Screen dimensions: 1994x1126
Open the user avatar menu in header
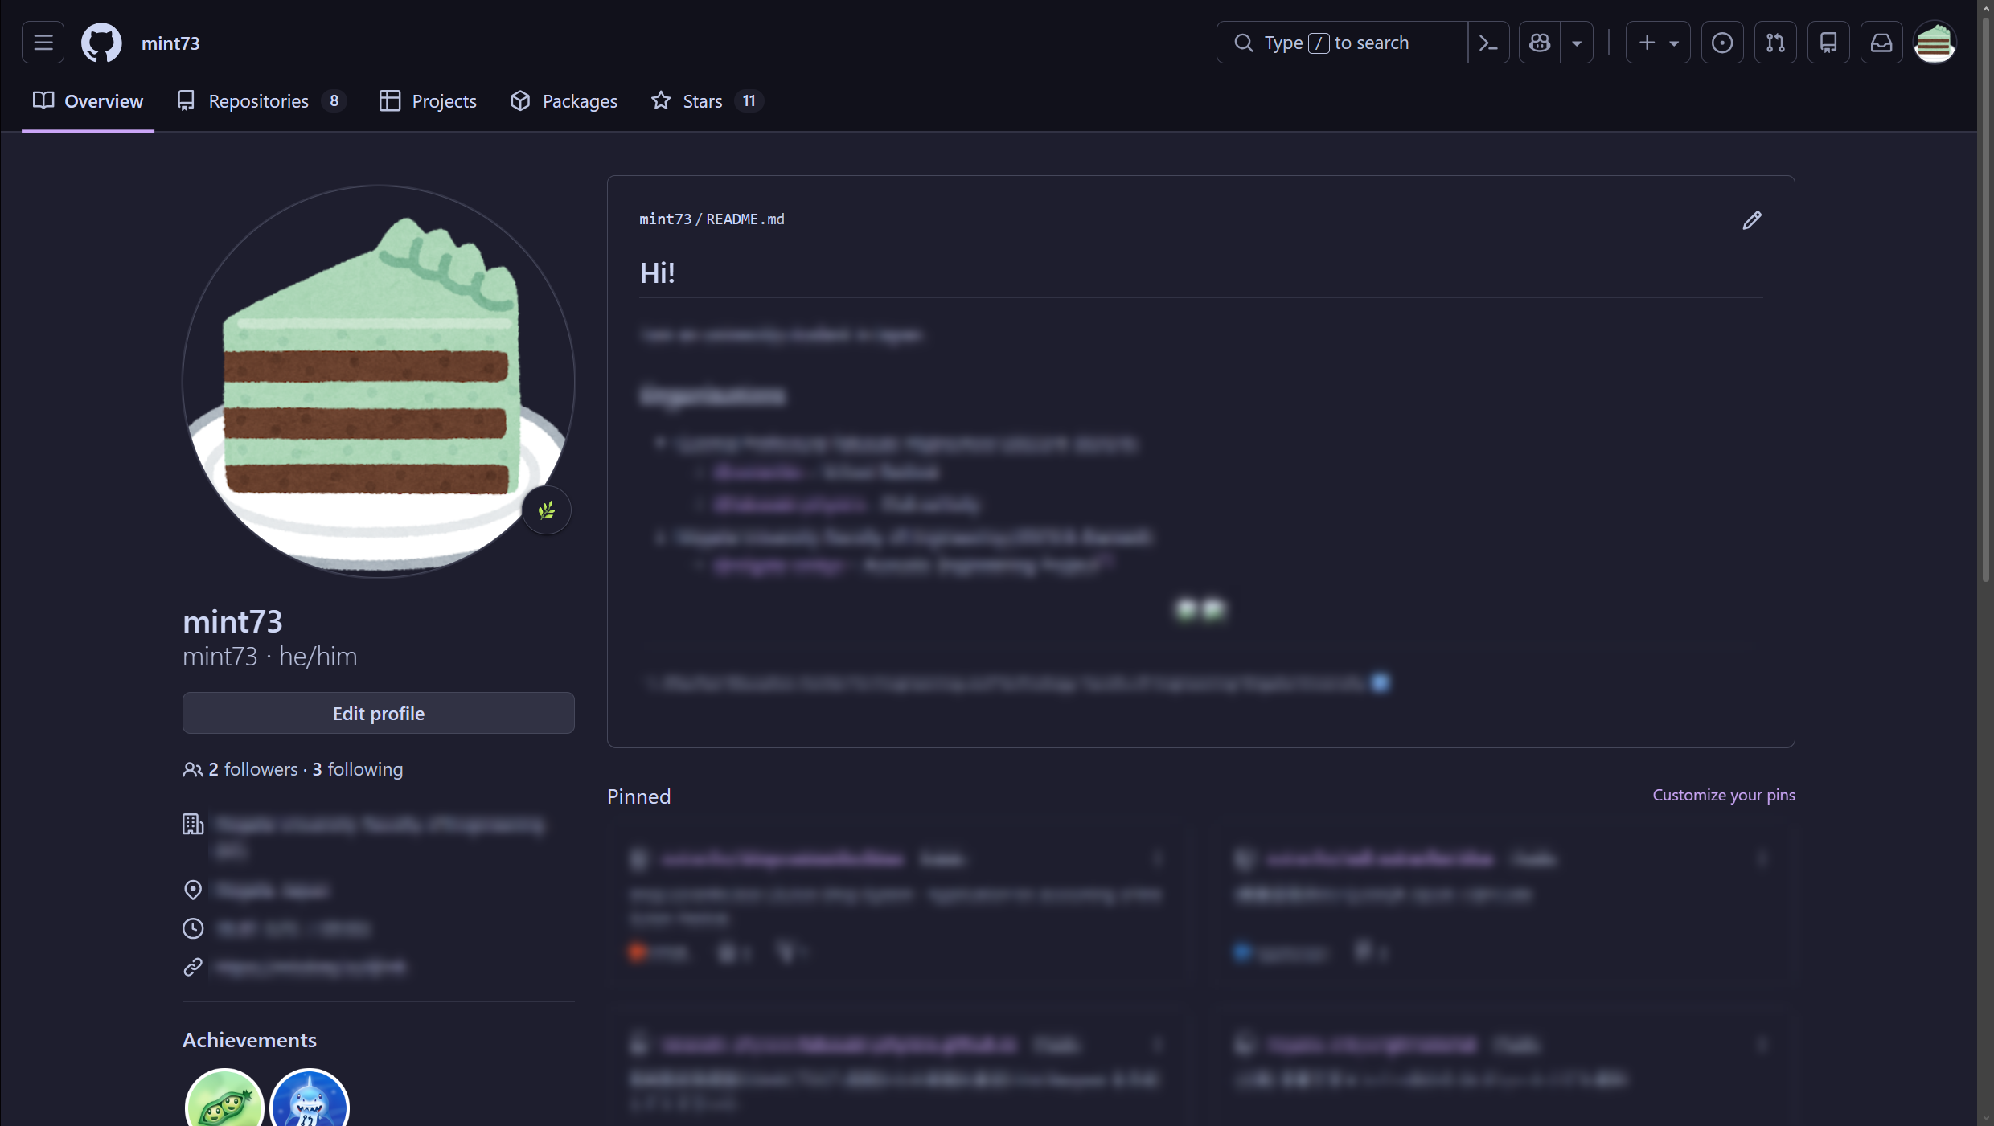(1935, 43)
